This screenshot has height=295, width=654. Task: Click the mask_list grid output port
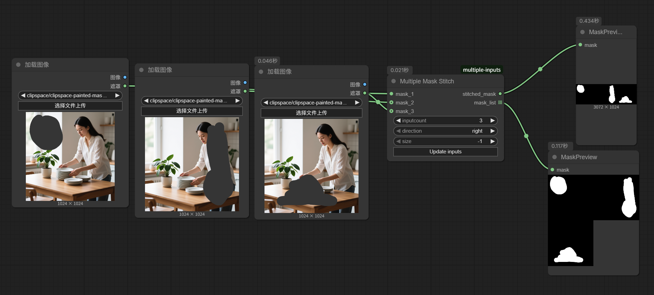[x=500, y=102]
